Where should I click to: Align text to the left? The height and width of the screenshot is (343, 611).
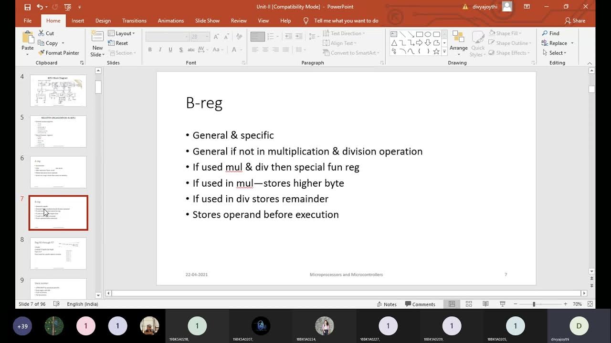click(x=255, y=50)
